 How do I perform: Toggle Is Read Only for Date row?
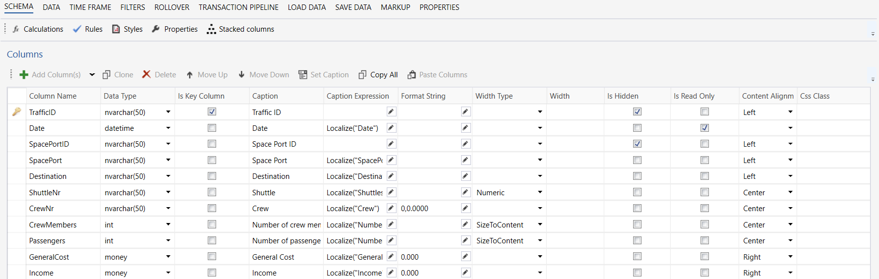(x=704, y=128)
